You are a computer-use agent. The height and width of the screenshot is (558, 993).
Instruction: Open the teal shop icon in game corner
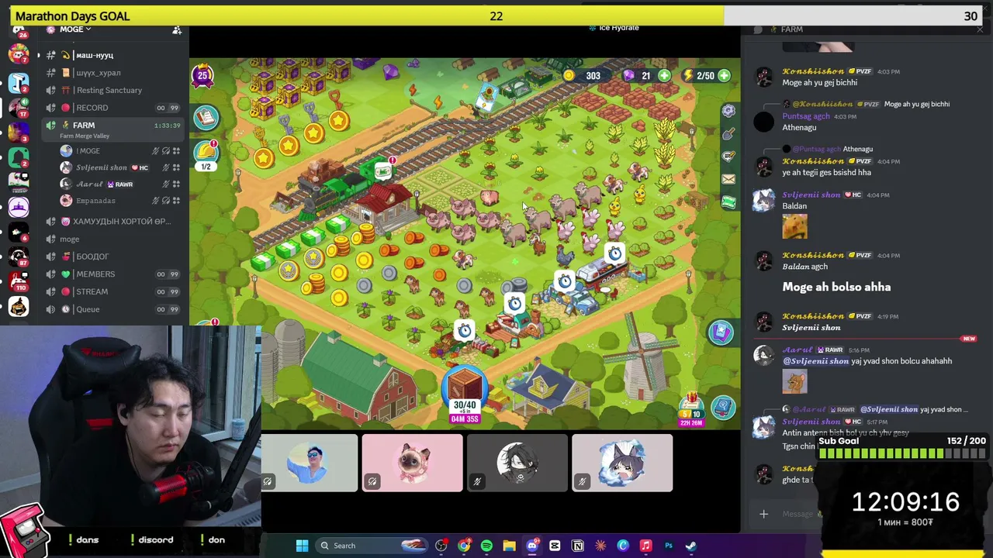[x=723, y=407]
